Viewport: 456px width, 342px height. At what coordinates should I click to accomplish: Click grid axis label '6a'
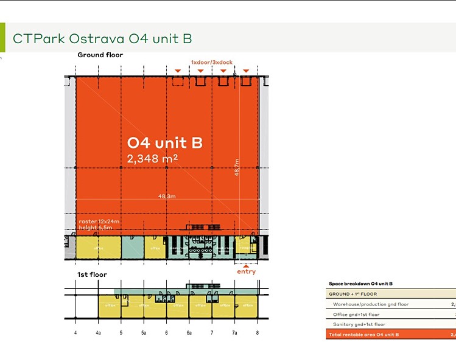tap(189, 333)
